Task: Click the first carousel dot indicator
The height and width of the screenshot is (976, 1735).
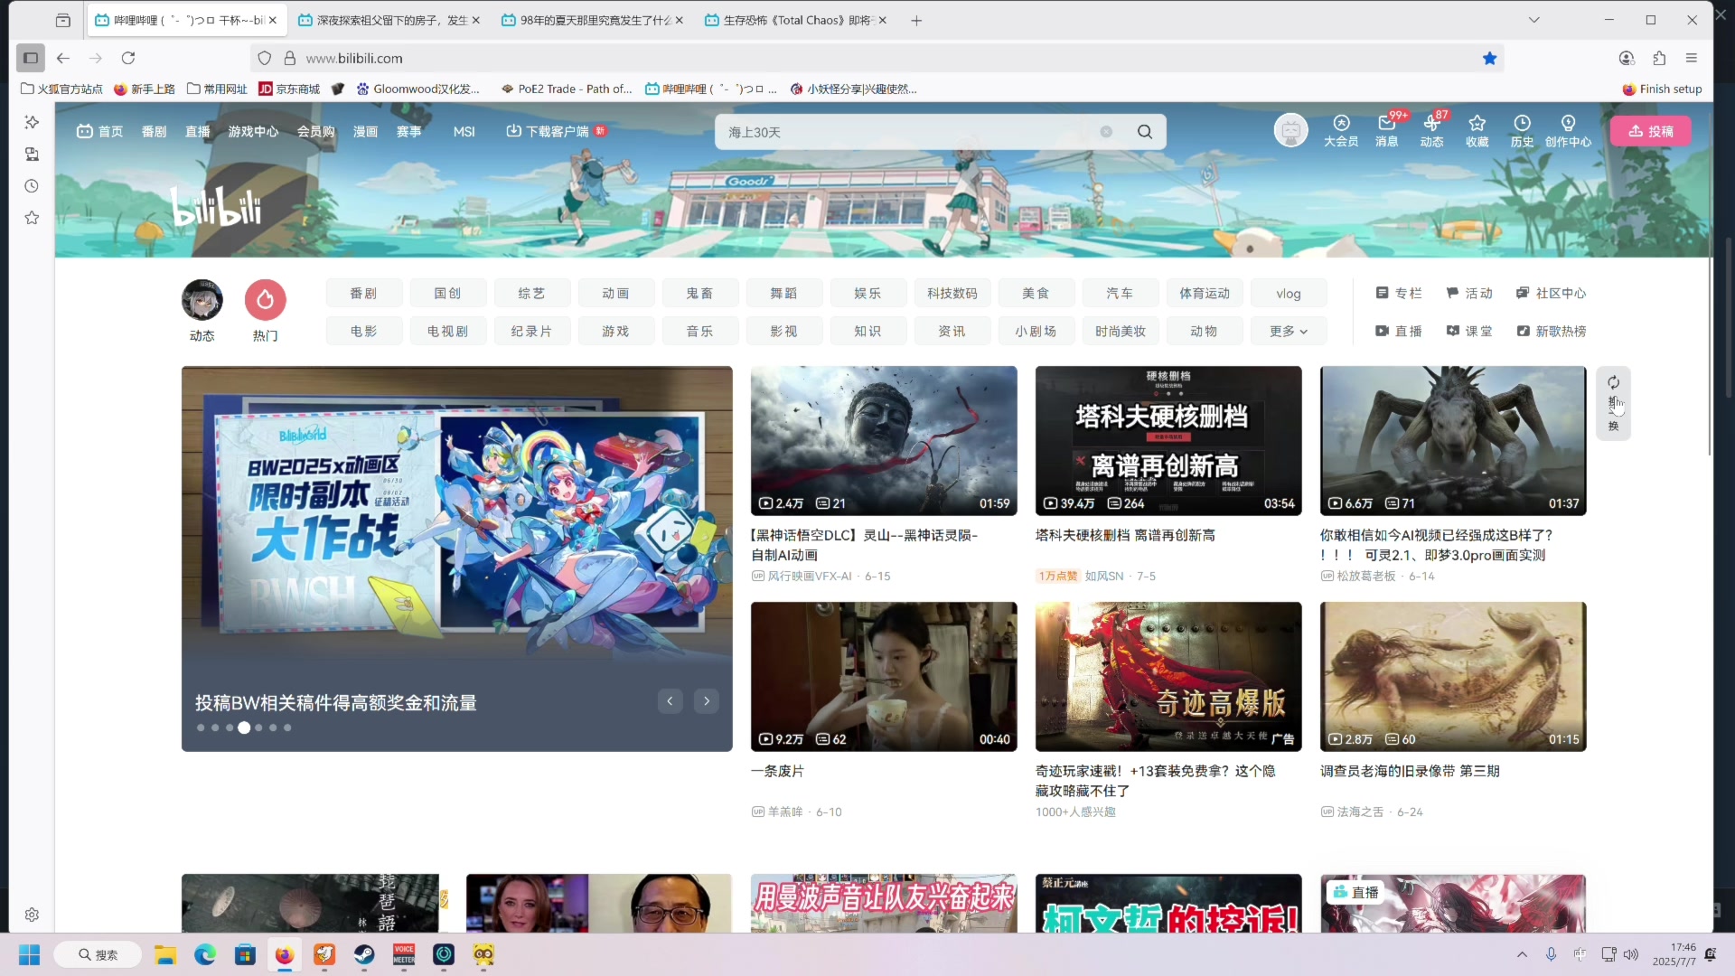Action: click(200, 728)
